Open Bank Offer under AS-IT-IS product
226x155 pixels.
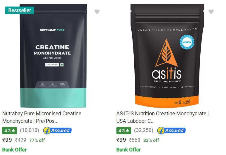[x=129, y=150]
